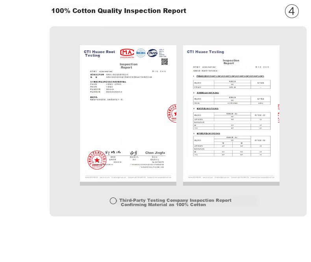Click 'Inspection Report' on the first page
Image resolution: width=311 pixels, height=262 pixels.
(128, 66)
